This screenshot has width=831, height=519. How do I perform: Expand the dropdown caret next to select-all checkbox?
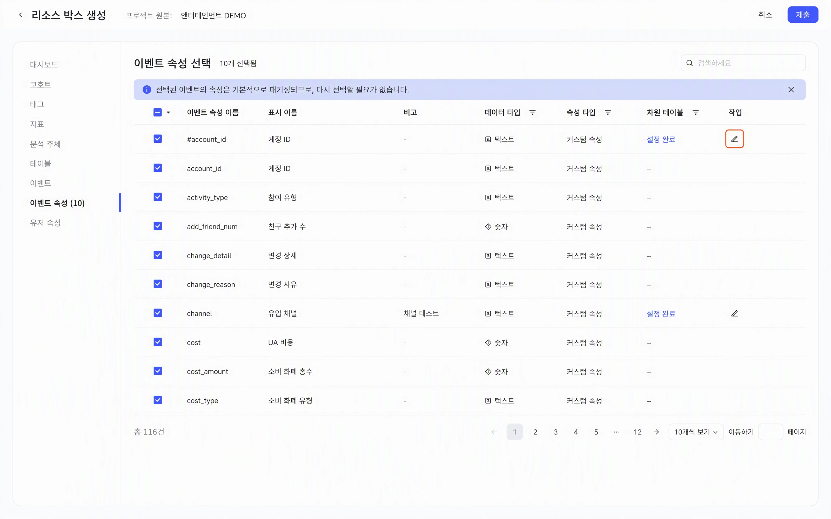tap(168, 112)
